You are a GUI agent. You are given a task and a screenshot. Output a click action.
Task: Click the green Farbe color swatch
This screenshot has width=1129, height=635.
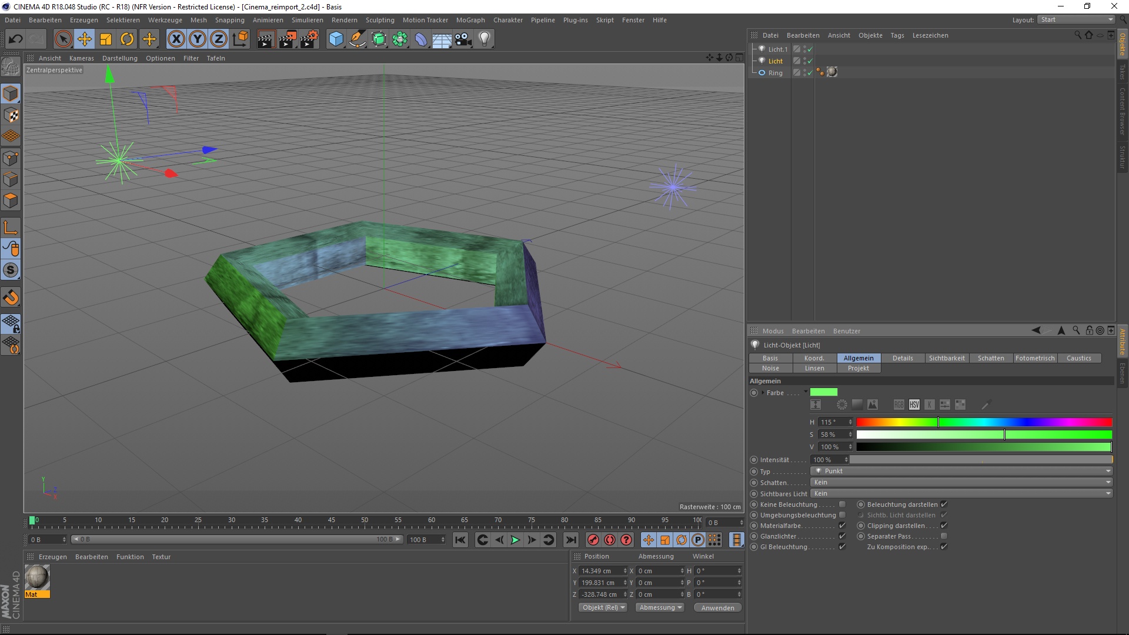pos(823,392)
